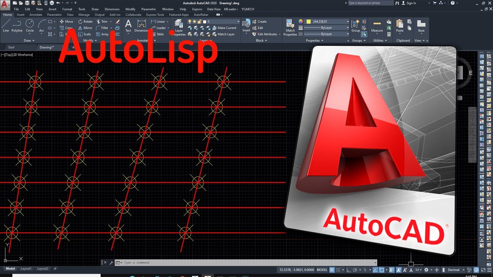This screenshot has height=277, width=493.
Task: Click the Mirror tool
Action: click(x=86, y=28)
